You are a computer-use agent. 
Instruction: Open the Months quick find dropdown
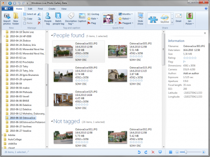[x=126, y=14]
